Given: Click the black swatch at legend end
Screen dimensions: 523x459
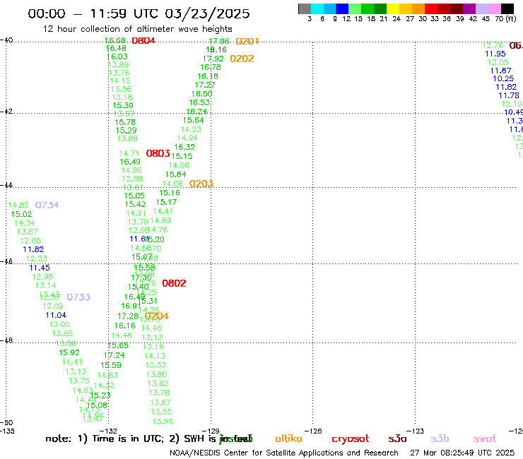Looking at the screenshot, I should (x=507, y=8).
